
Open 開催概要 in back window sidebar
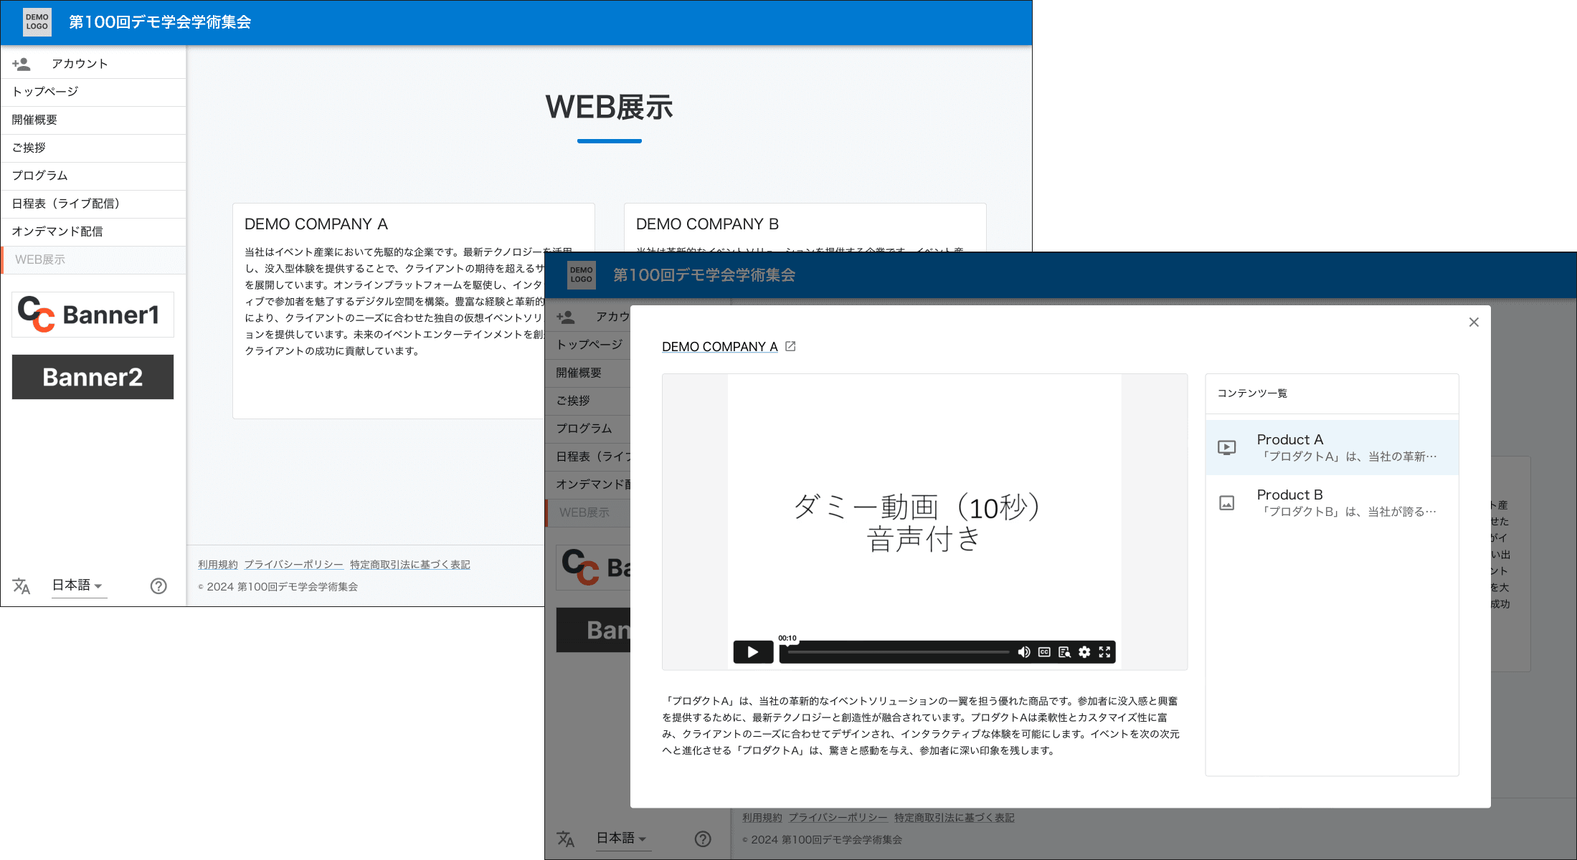tap(93, 120)
